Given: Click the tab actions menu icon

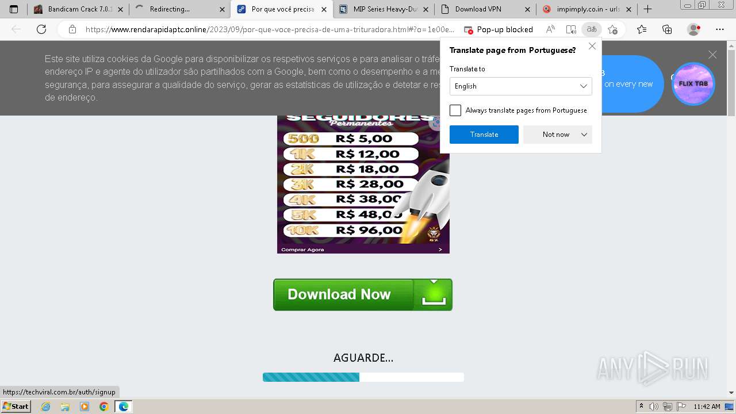Looking at the screenshot, I should coord(14,9).
